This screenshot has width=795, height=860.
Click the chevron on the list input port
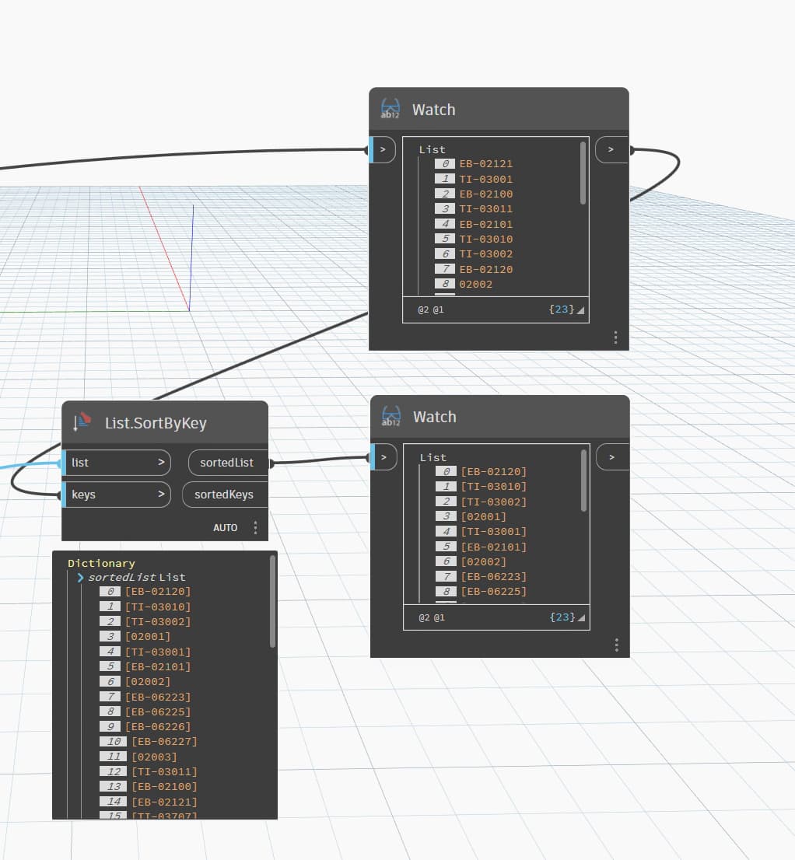pyautogui.click(x=161, y=463)
